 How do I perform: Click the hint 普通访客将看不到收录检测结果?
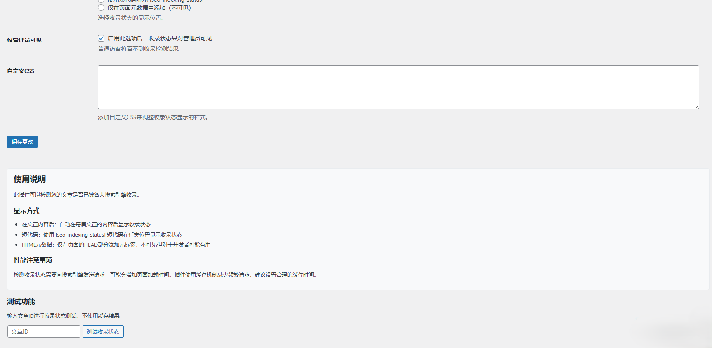pos(138,49)
